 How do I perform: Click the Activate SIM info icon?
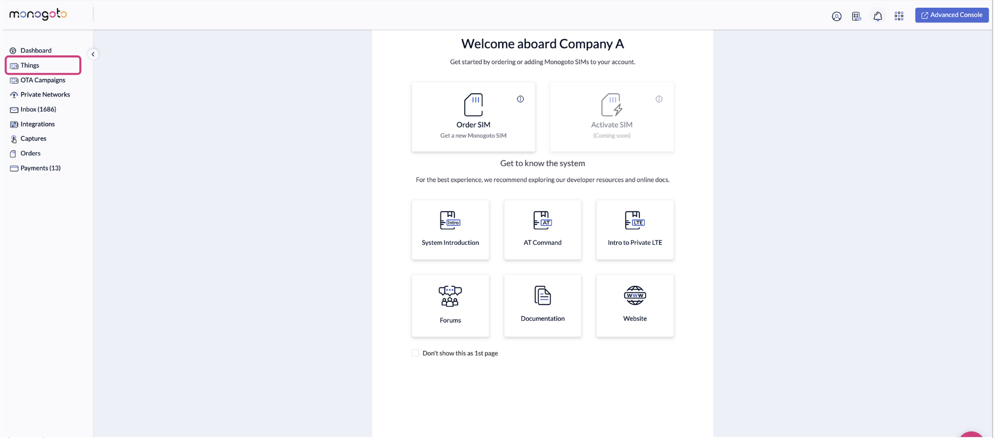pos(659,99)
